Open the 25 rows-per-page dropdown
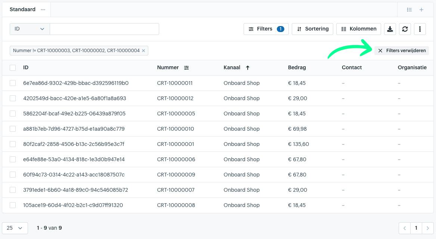 [x=15, y=228]
